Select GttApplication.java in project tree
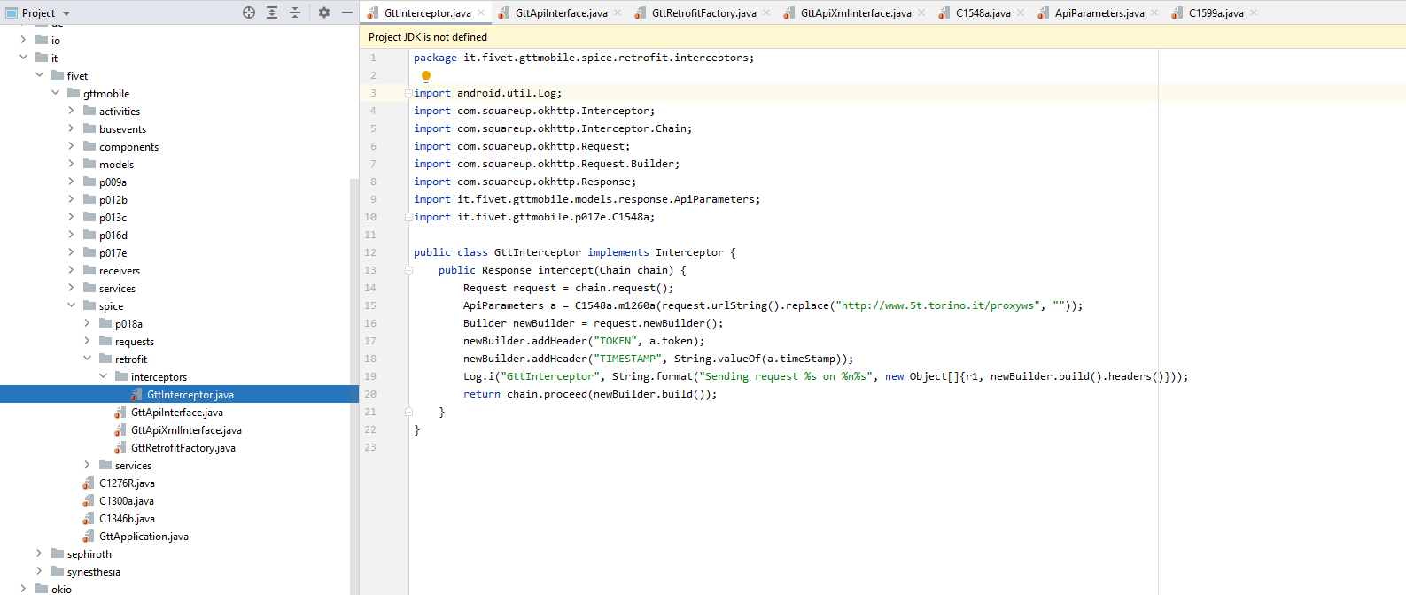1406x595 pixels. coord(144,537)
